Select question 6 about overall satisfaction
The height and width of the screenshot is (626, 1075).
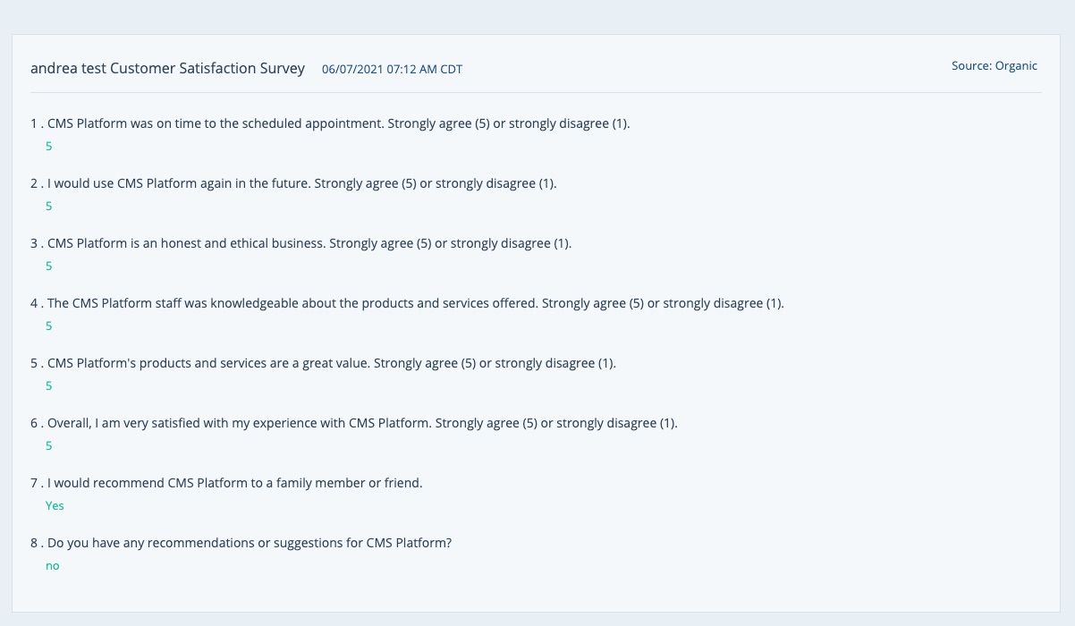(x=354, y=423)
